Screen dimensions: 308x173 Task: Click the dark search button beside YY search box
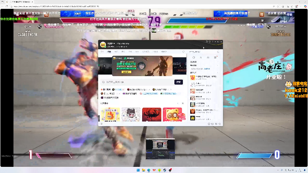pyautogui.click(x=179, y=82)
